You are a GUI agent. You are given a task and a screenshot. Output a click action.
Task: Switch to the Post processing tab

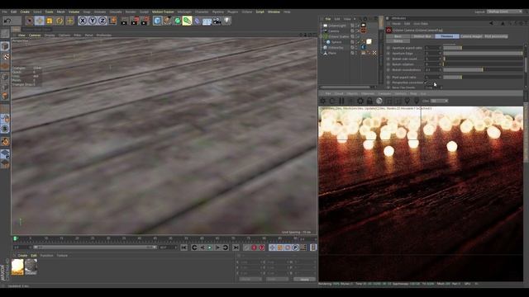[496, 36]
